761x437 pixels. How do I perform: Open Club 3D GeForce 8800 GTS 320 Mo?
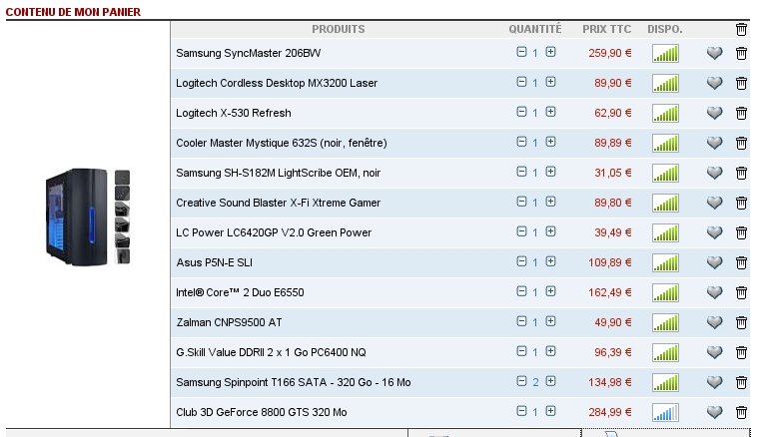(261, 412)
